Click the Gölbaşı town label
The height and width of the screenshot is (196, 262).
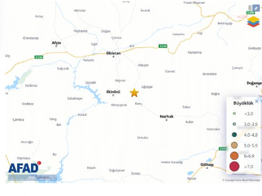coord(207,165)
